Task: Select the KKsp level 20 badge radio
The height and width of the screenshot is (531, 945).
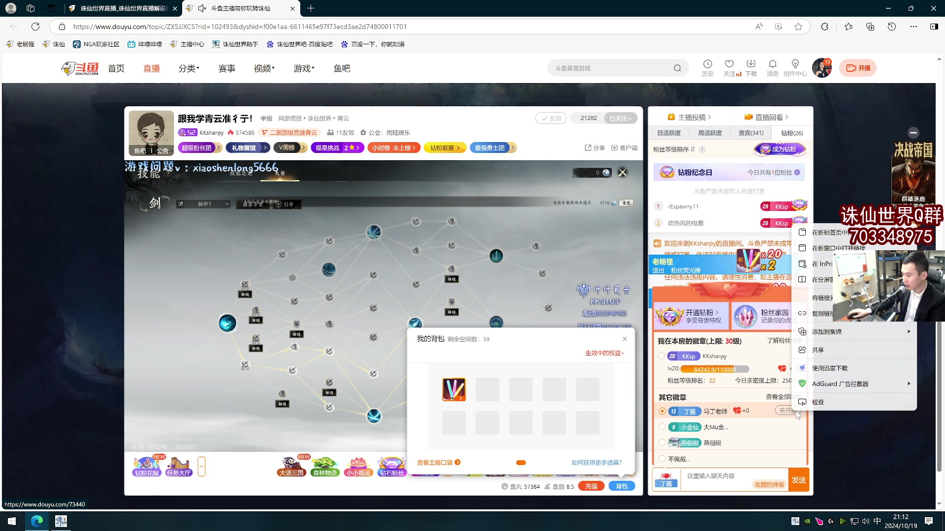Action: [661, 356]
